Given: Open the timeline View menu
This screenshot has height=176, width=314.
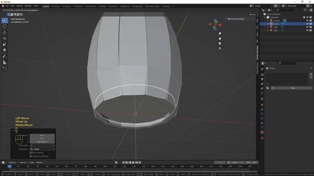Looking at the screenshot, I should click(32, 162).
